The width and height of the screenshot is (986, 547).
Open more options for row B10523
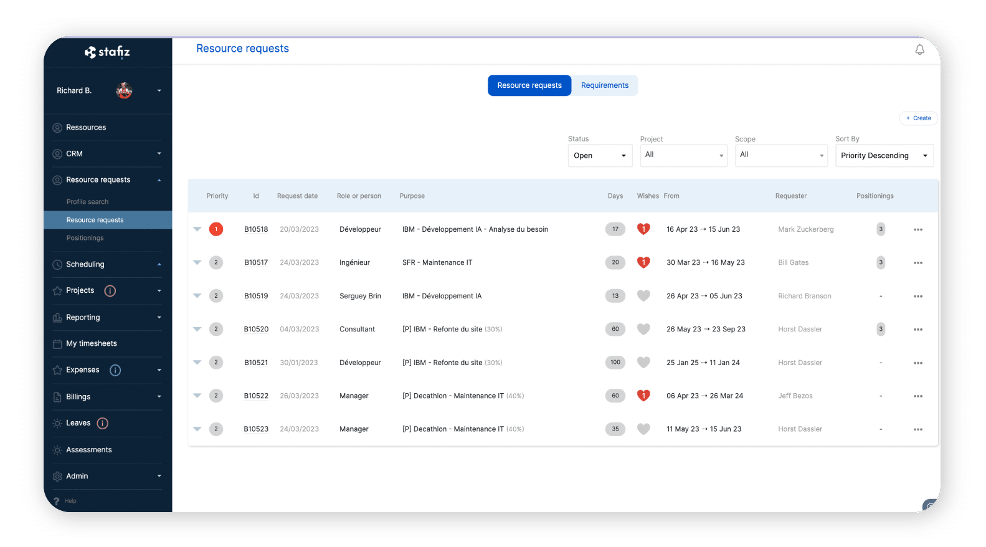(x=917, y=429)
